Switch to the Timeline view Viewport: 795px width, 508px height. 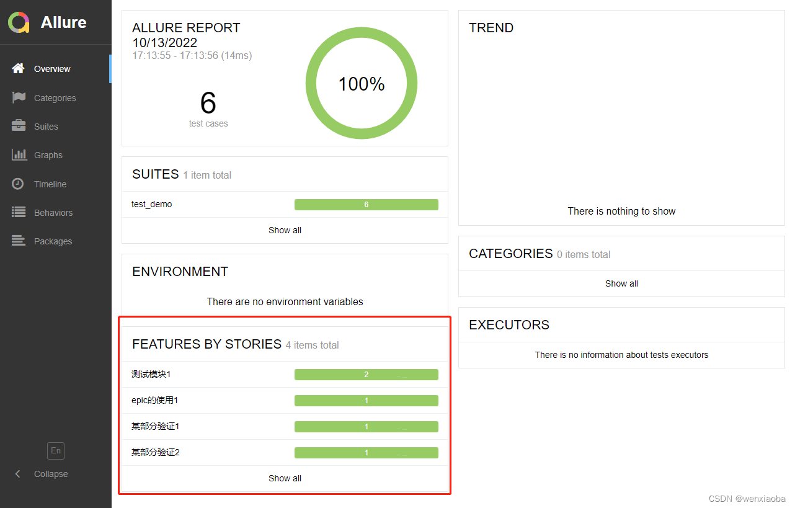tap(56, 184)
